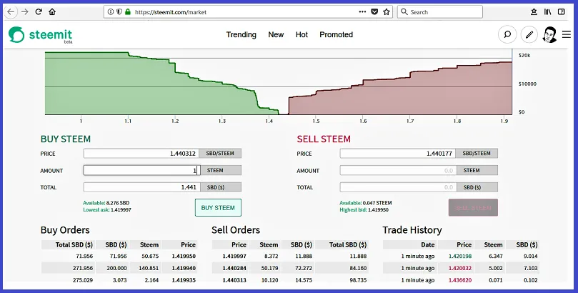Viewport: 578px width, 293px height.
Task: Click the green padlock security icon
Action: click(x=128, y=12)
